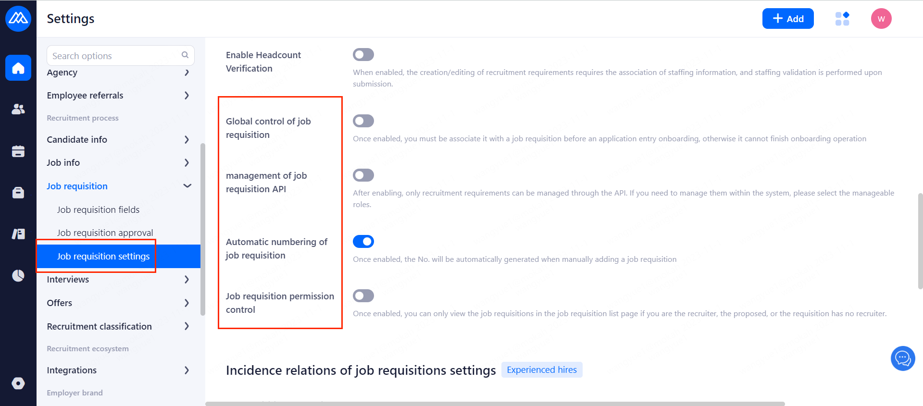
Task: Select Job requisition fields menu item
Action: (98, 209)
